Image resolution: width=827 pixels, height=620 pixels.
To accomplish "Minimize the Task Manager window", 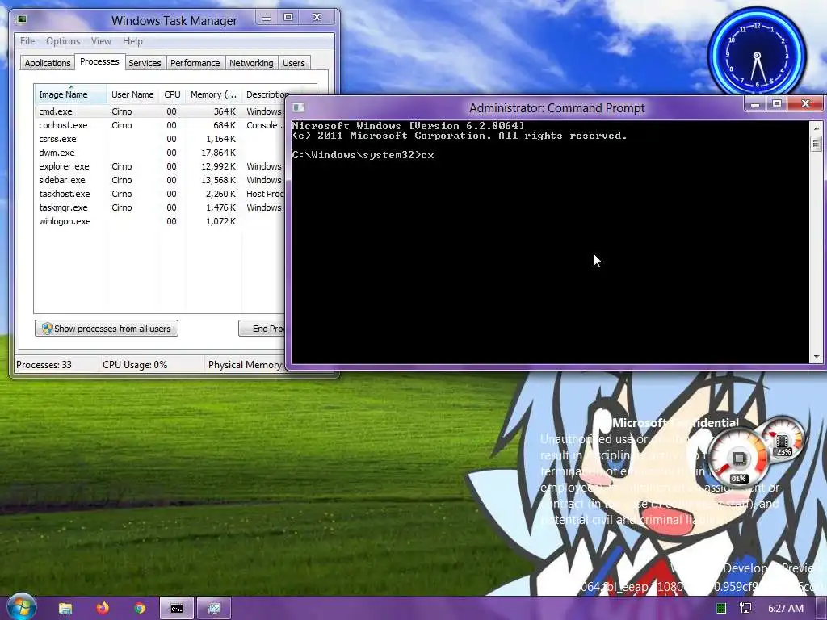I will click(x=267, y=18).
